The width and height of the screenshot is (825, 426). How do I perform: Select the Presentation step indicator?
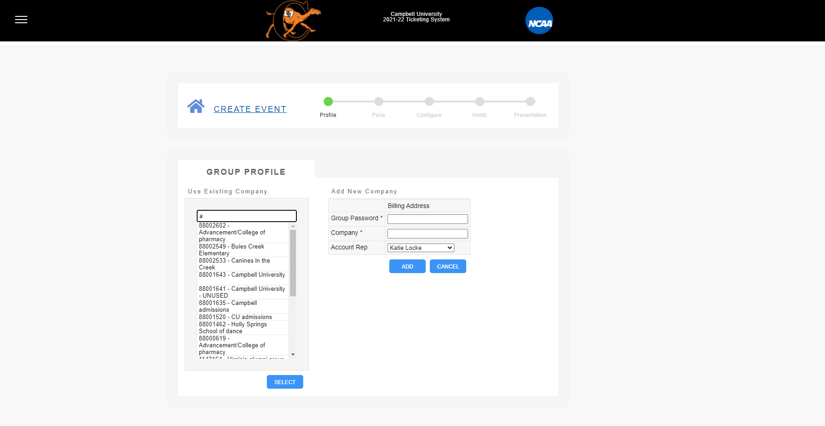530,101
